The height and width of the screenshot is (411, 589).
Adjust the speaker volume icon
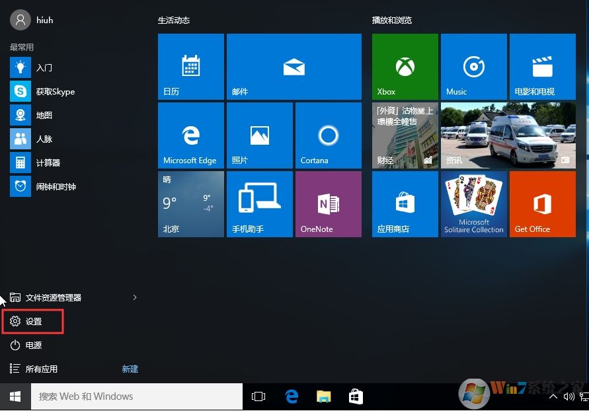570,396
